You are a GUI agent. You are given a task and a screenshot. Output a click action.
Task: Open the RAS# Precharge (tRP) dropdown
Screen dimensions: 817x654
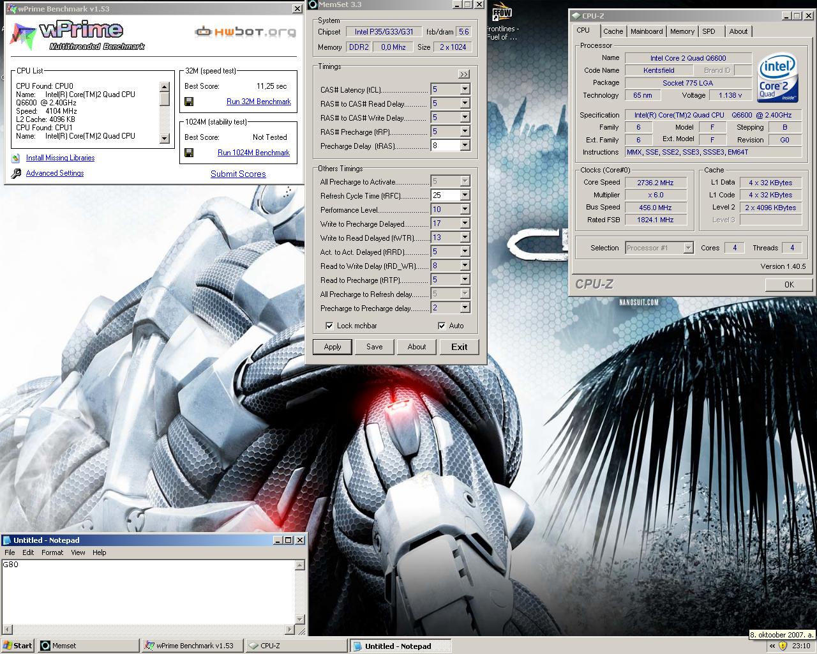coord(465,132)
